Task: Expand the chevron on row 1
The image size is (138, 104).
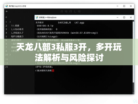Action: coord(10,22)
